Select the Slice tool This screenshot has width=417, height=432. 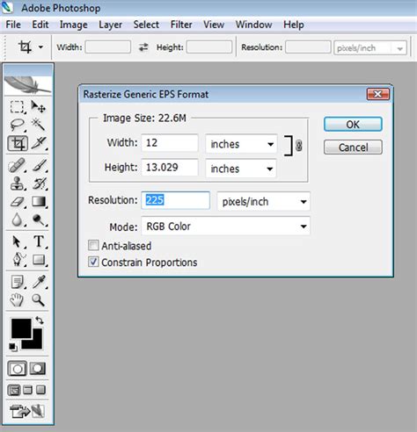(x=39, y=143)
